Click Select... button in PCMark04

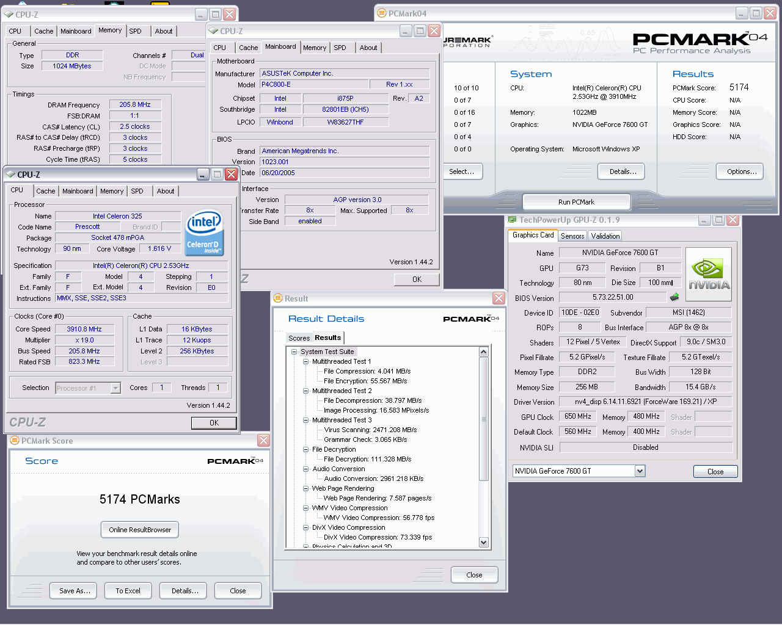(x=462, y=172)
